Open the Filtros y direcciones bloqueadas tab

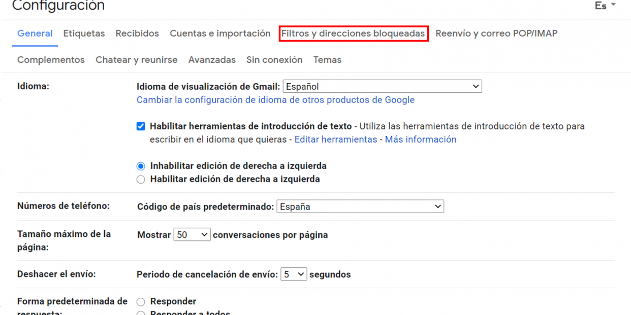[354, 33]
